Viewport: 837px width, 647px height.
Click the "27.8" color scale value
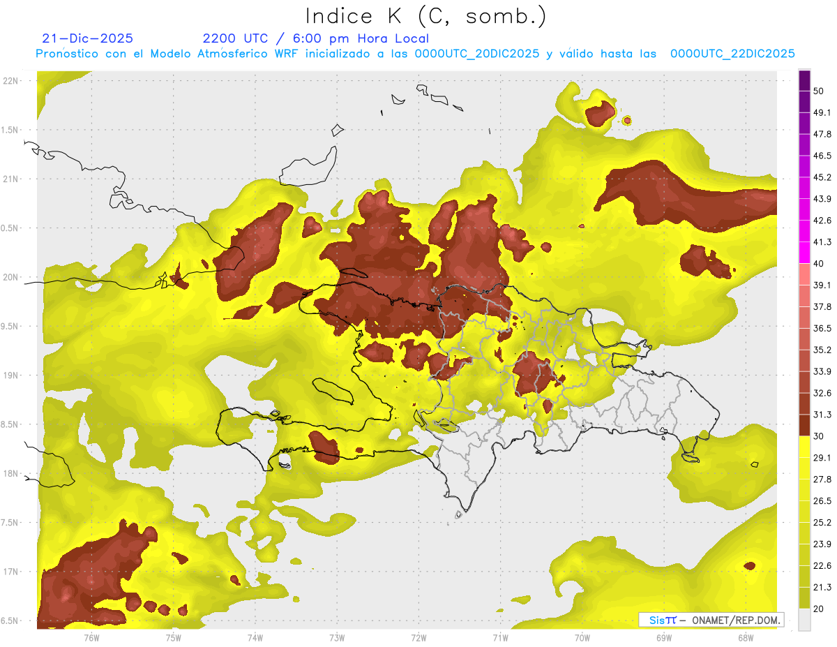click(x=822, y=479)
